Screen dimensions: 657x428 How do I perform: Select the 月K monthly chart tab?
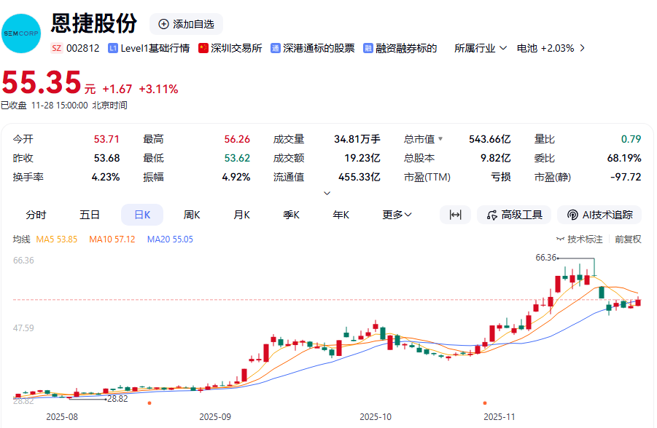point(241,215)
